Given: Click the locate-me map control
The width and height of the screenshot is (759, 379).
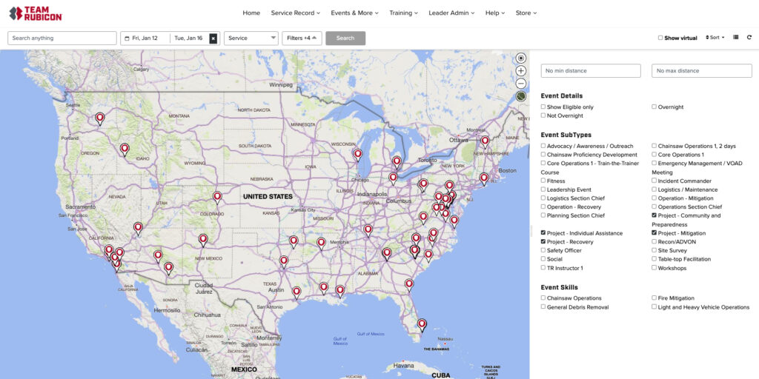Looking at the screenshot, I should tap(521, 58).
